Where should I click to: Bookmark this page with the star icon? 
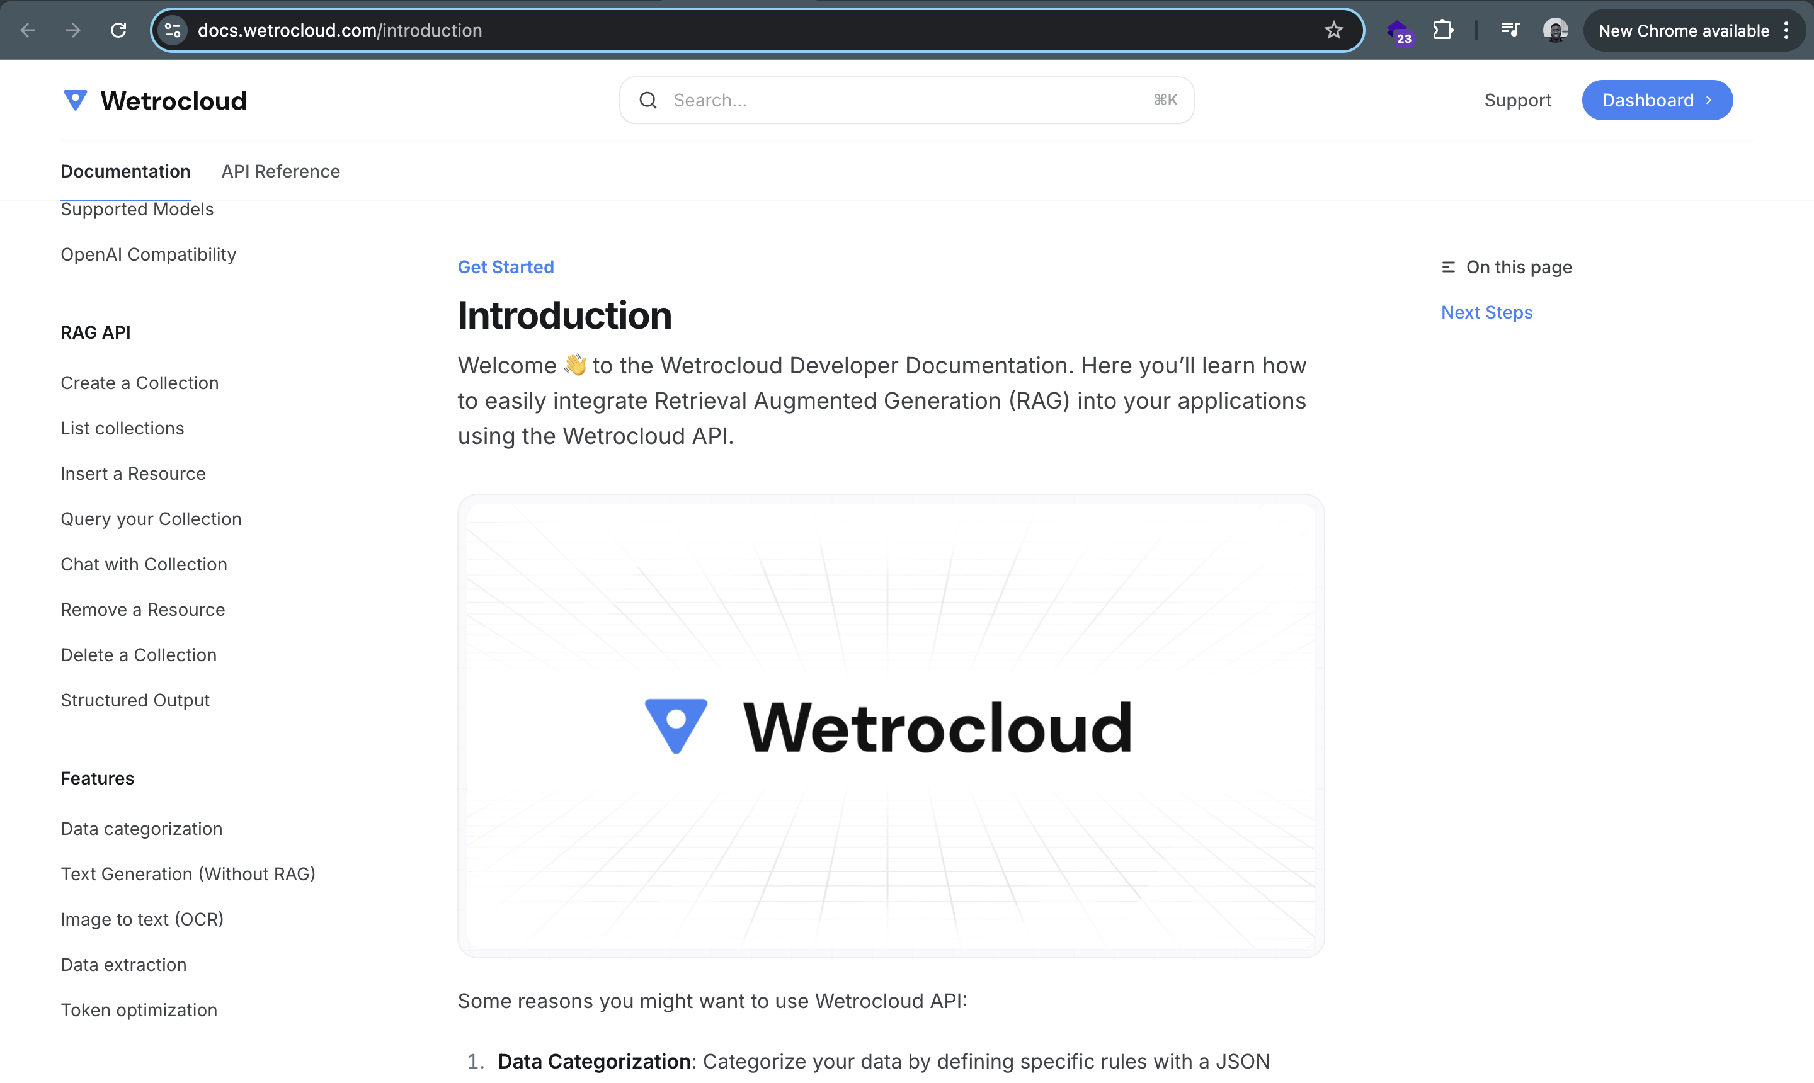coord(1333,30)
